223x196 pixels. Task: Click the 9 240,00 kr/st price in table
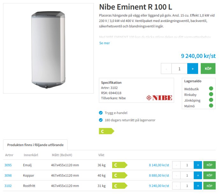[x=159, y=186]
